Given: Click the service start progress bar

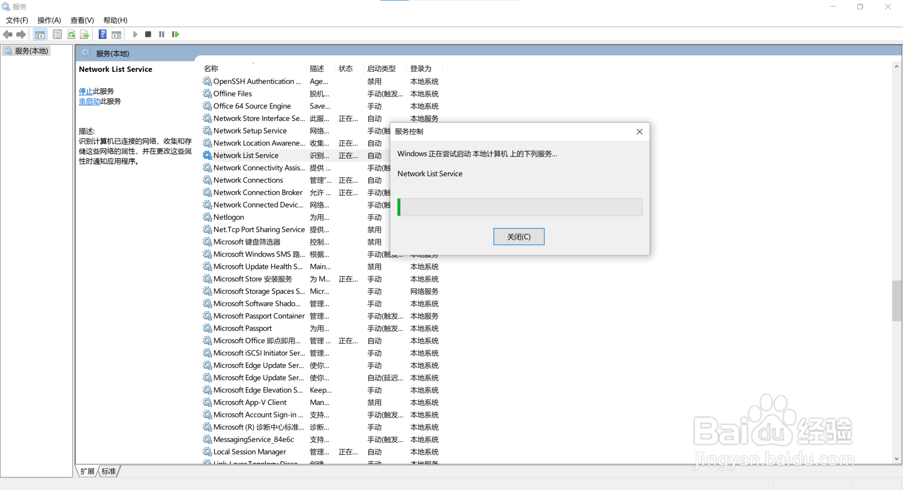Looking at the screenshot, I should click(x=520, y=207).
